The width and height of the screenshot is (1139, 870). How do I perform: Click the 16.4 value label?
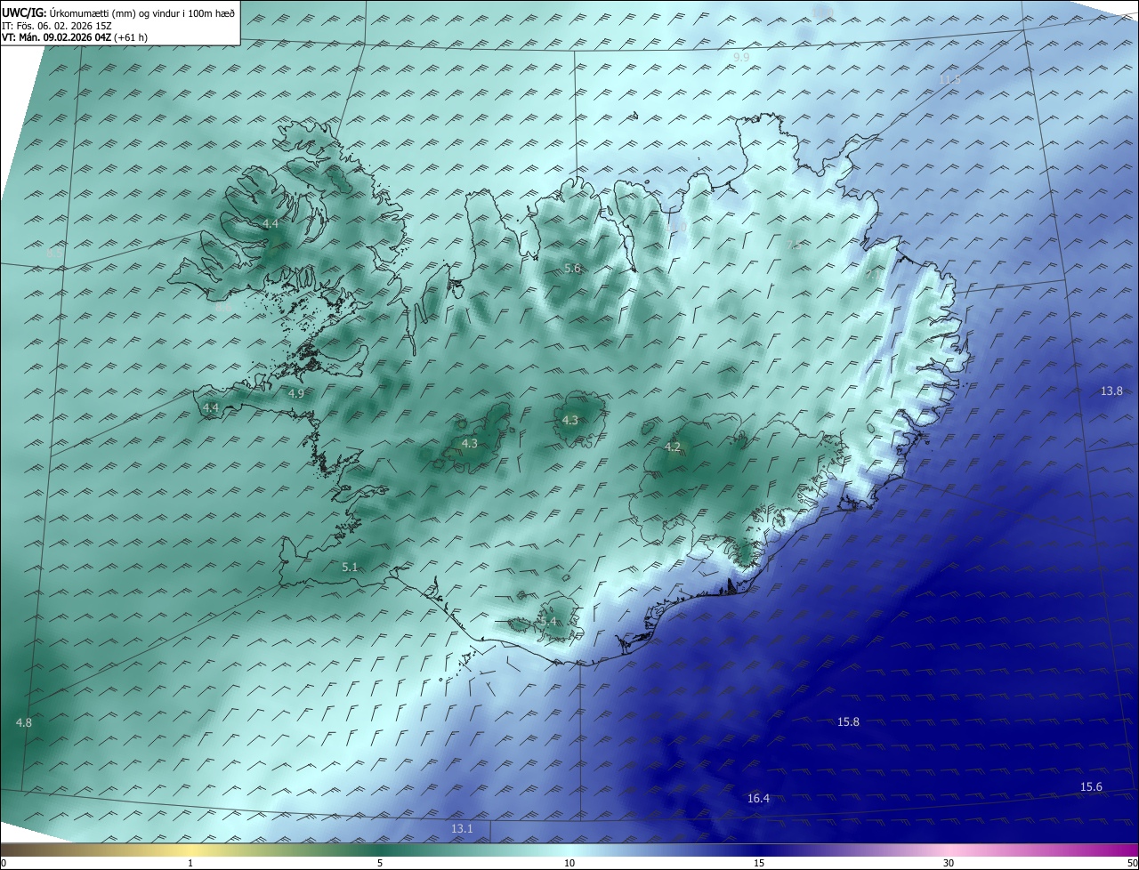(758, 799)
